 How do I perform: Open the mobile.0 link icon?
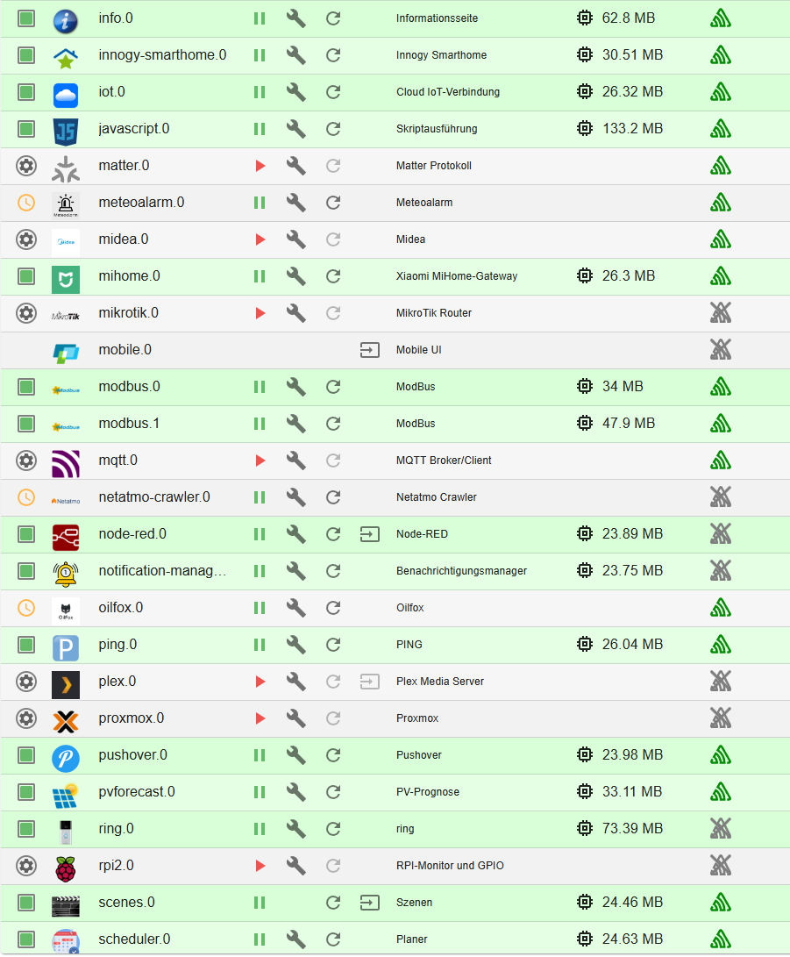pyautogui.click(x=370, y=350)
